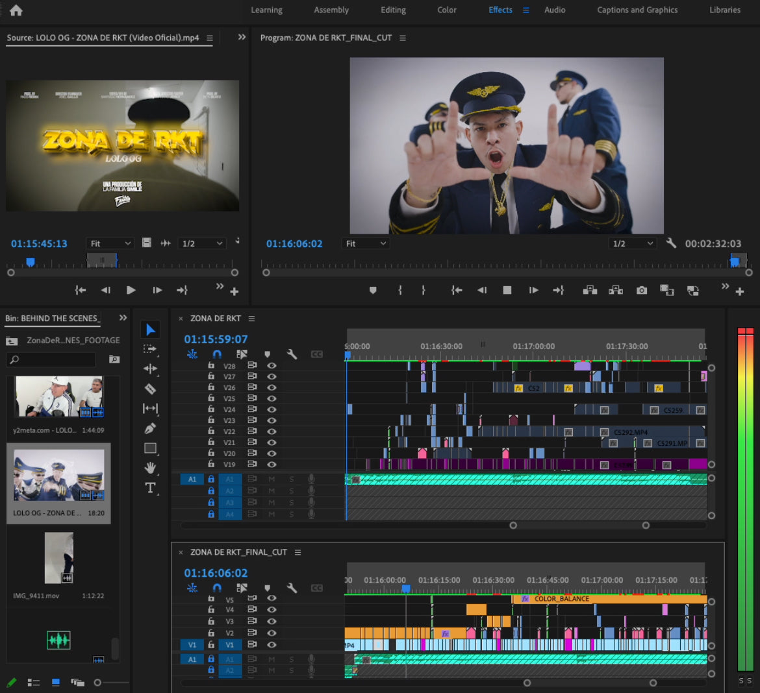Open Source panel menu
This screenshot has width=760, height=693.
210,38
